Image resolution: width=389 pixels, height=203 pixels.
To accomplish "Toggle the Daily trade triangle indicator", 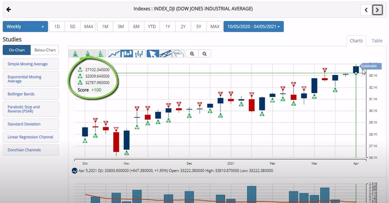I will [x=100, y=54].
